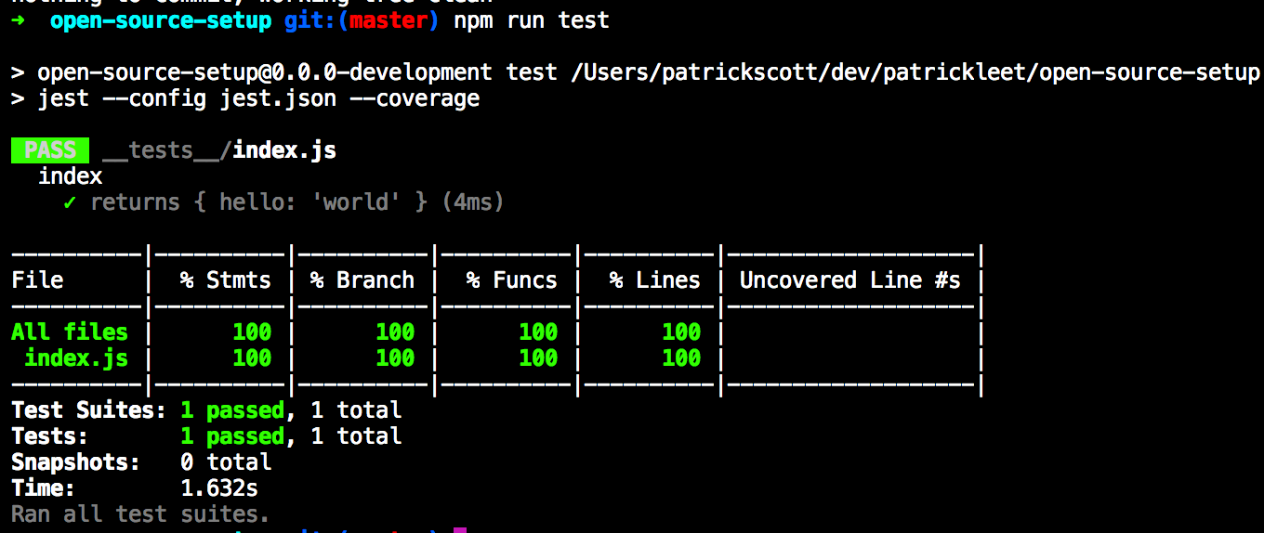The image size is (1264, 533).
Task: Click the '% Funcs' column header
Action: point(512,280)
